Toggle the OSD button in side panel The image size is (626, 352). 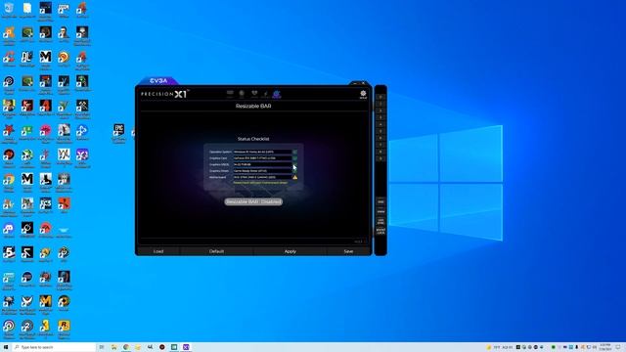(x=380, y=202)
